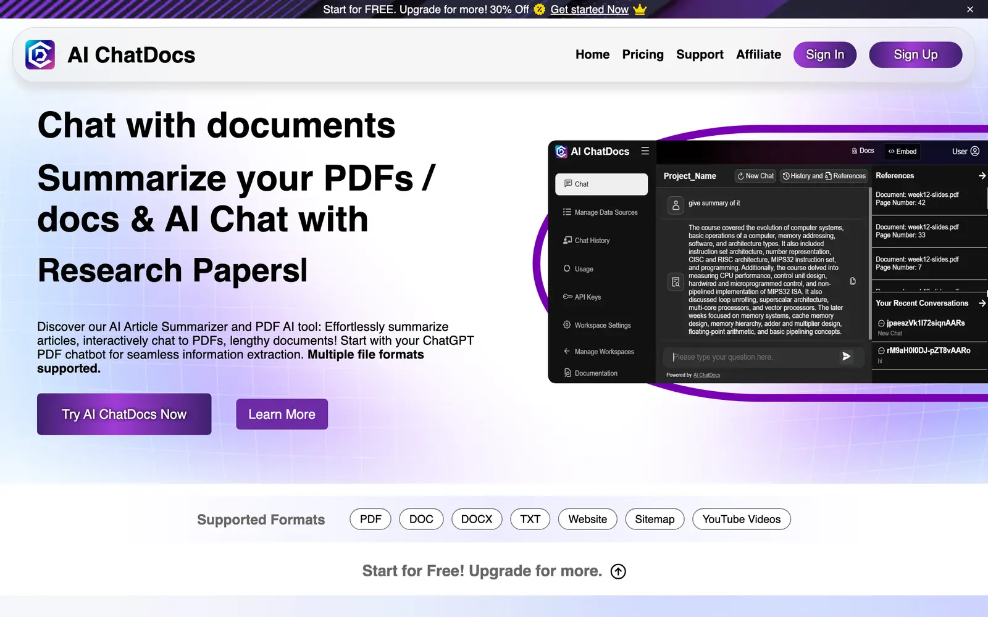Image resolution: width=988 pixels, height=617 pixels.
Task: Open the Get started Now link
Action: [x=589, y=9]
